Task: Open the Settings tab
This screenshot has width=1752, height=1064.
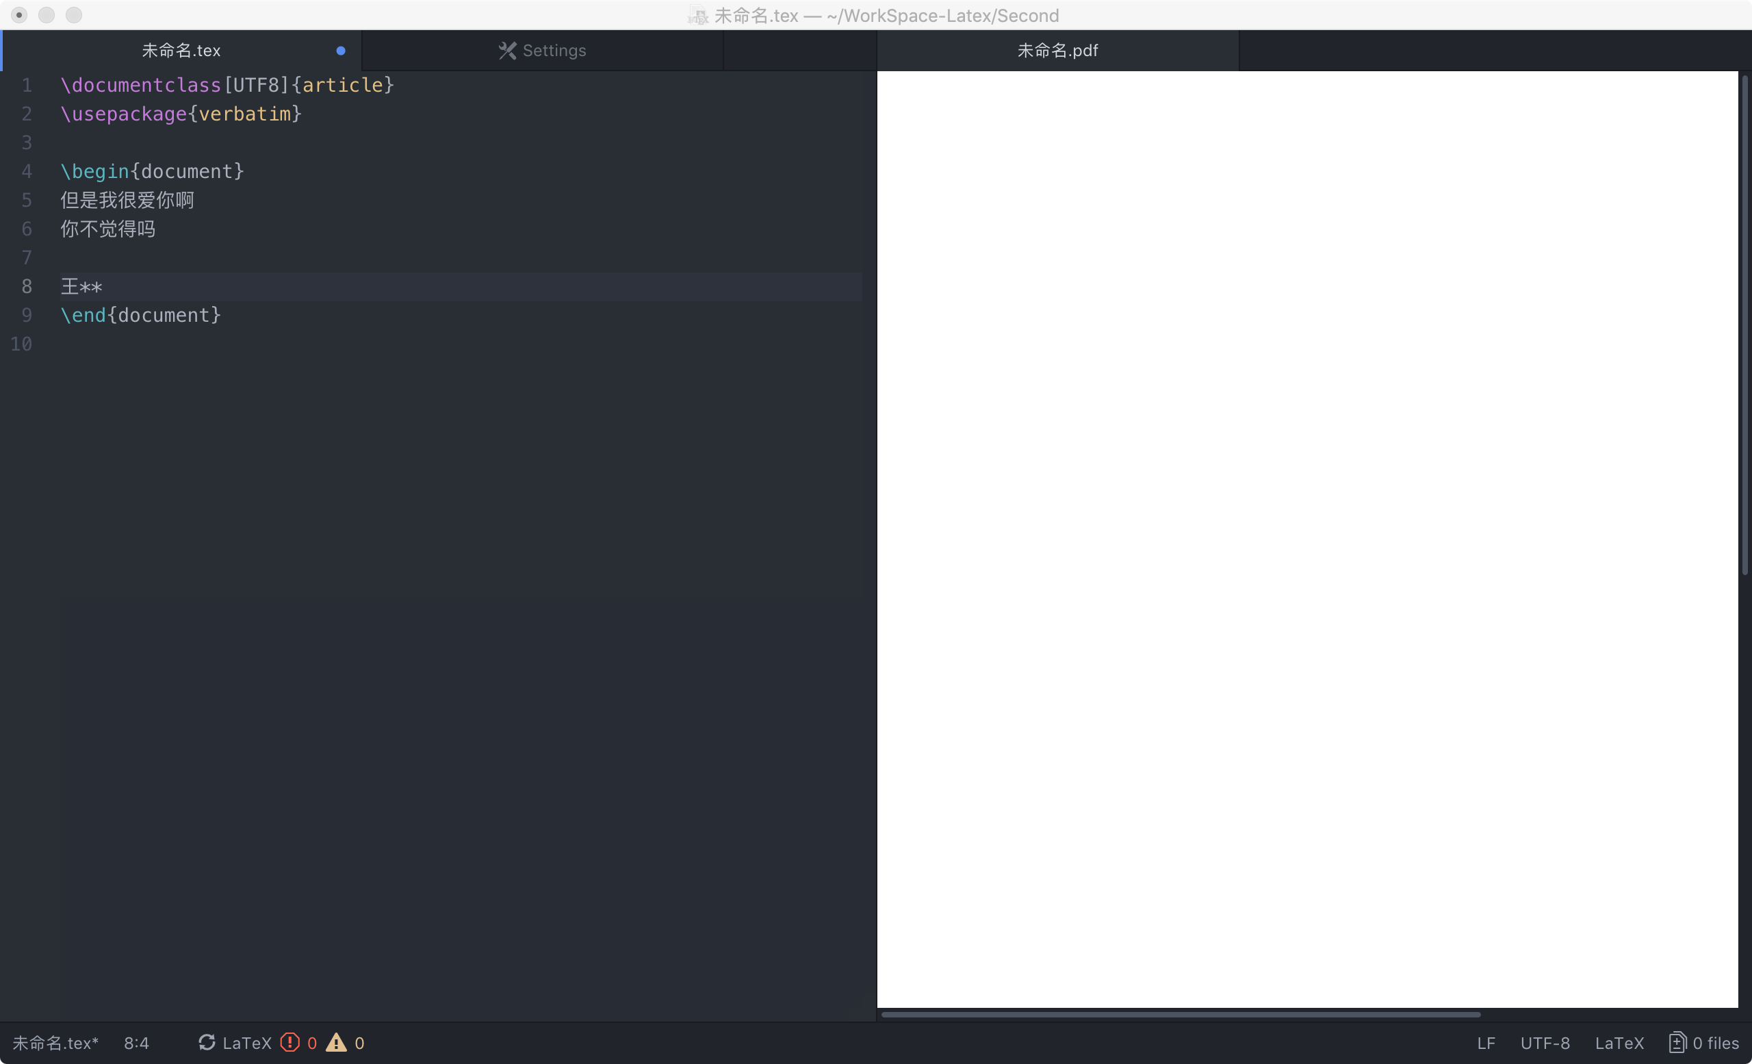Action: point(554,51)
